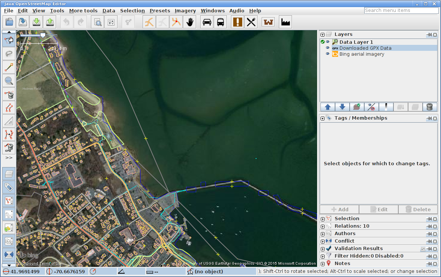Choose the Zoom magnifier tool in left sidebar

click(x=9, y=80)
